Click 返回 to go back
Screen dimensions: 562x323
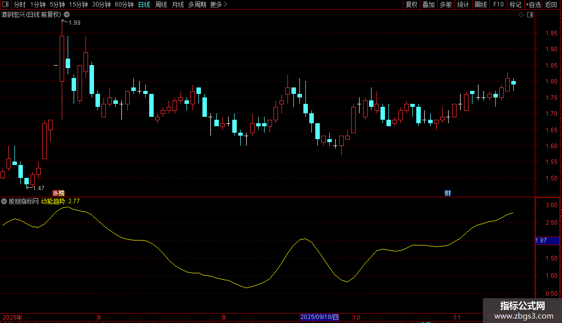(x=551, y=4)
